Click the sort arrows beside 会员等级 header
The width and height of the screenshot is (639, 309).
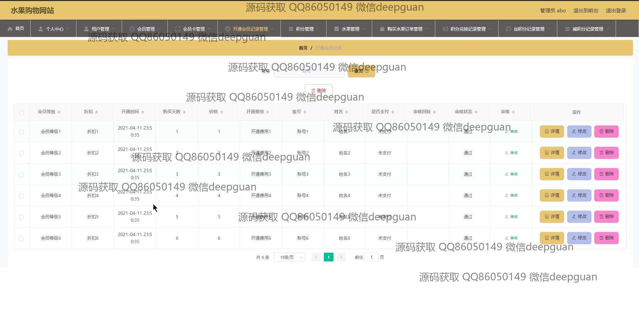(x=59, y=112)
